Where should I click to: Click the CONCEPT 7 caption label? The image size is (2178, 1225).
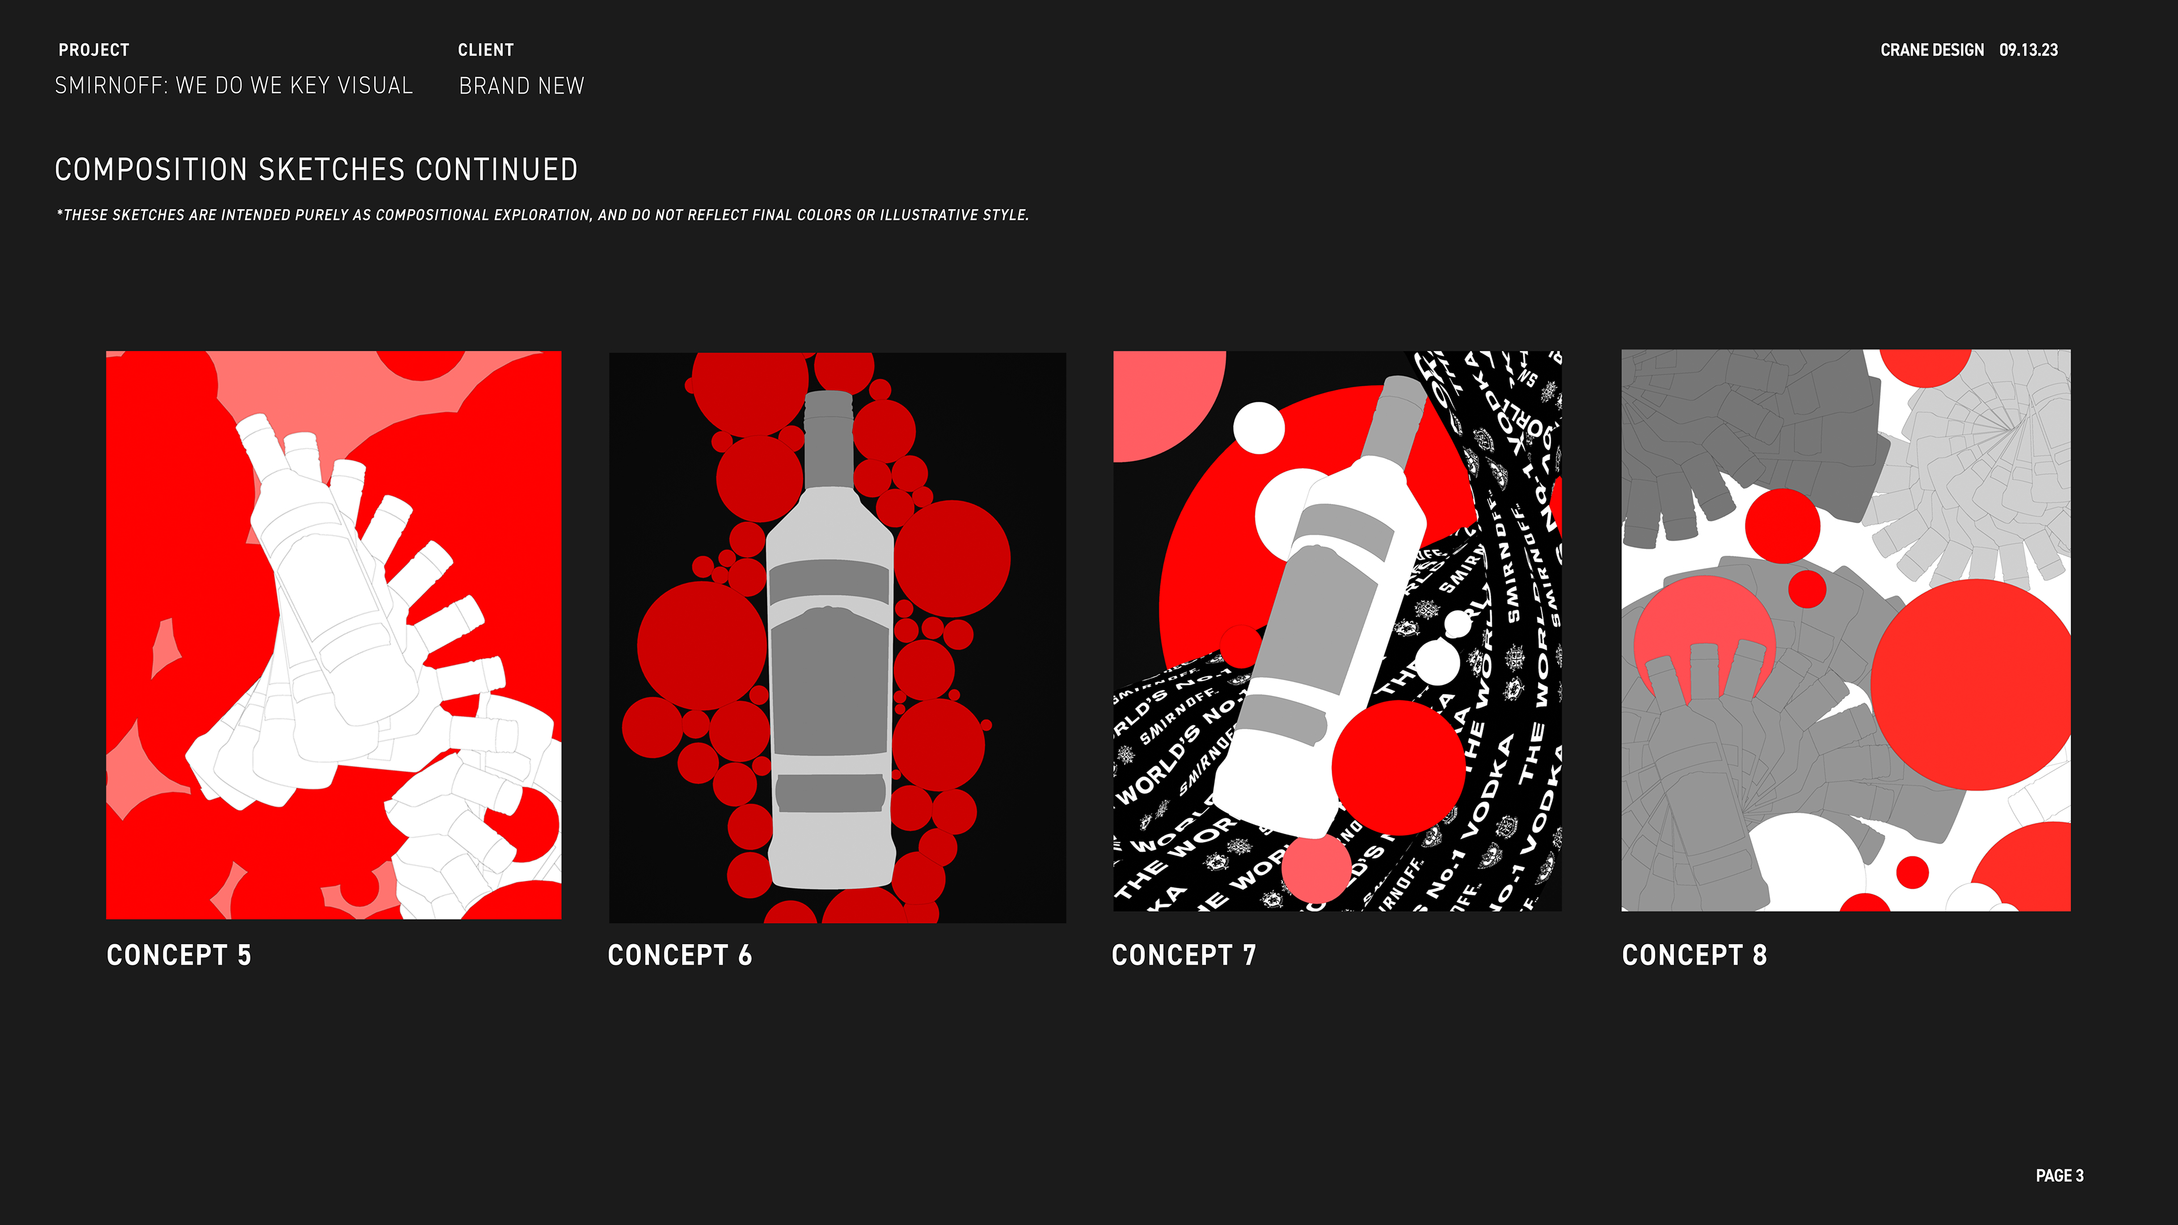click(x=1184, y=955)
